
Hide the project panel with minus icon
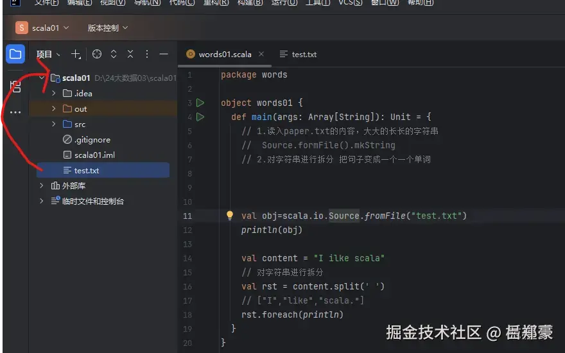pos(164,55)
